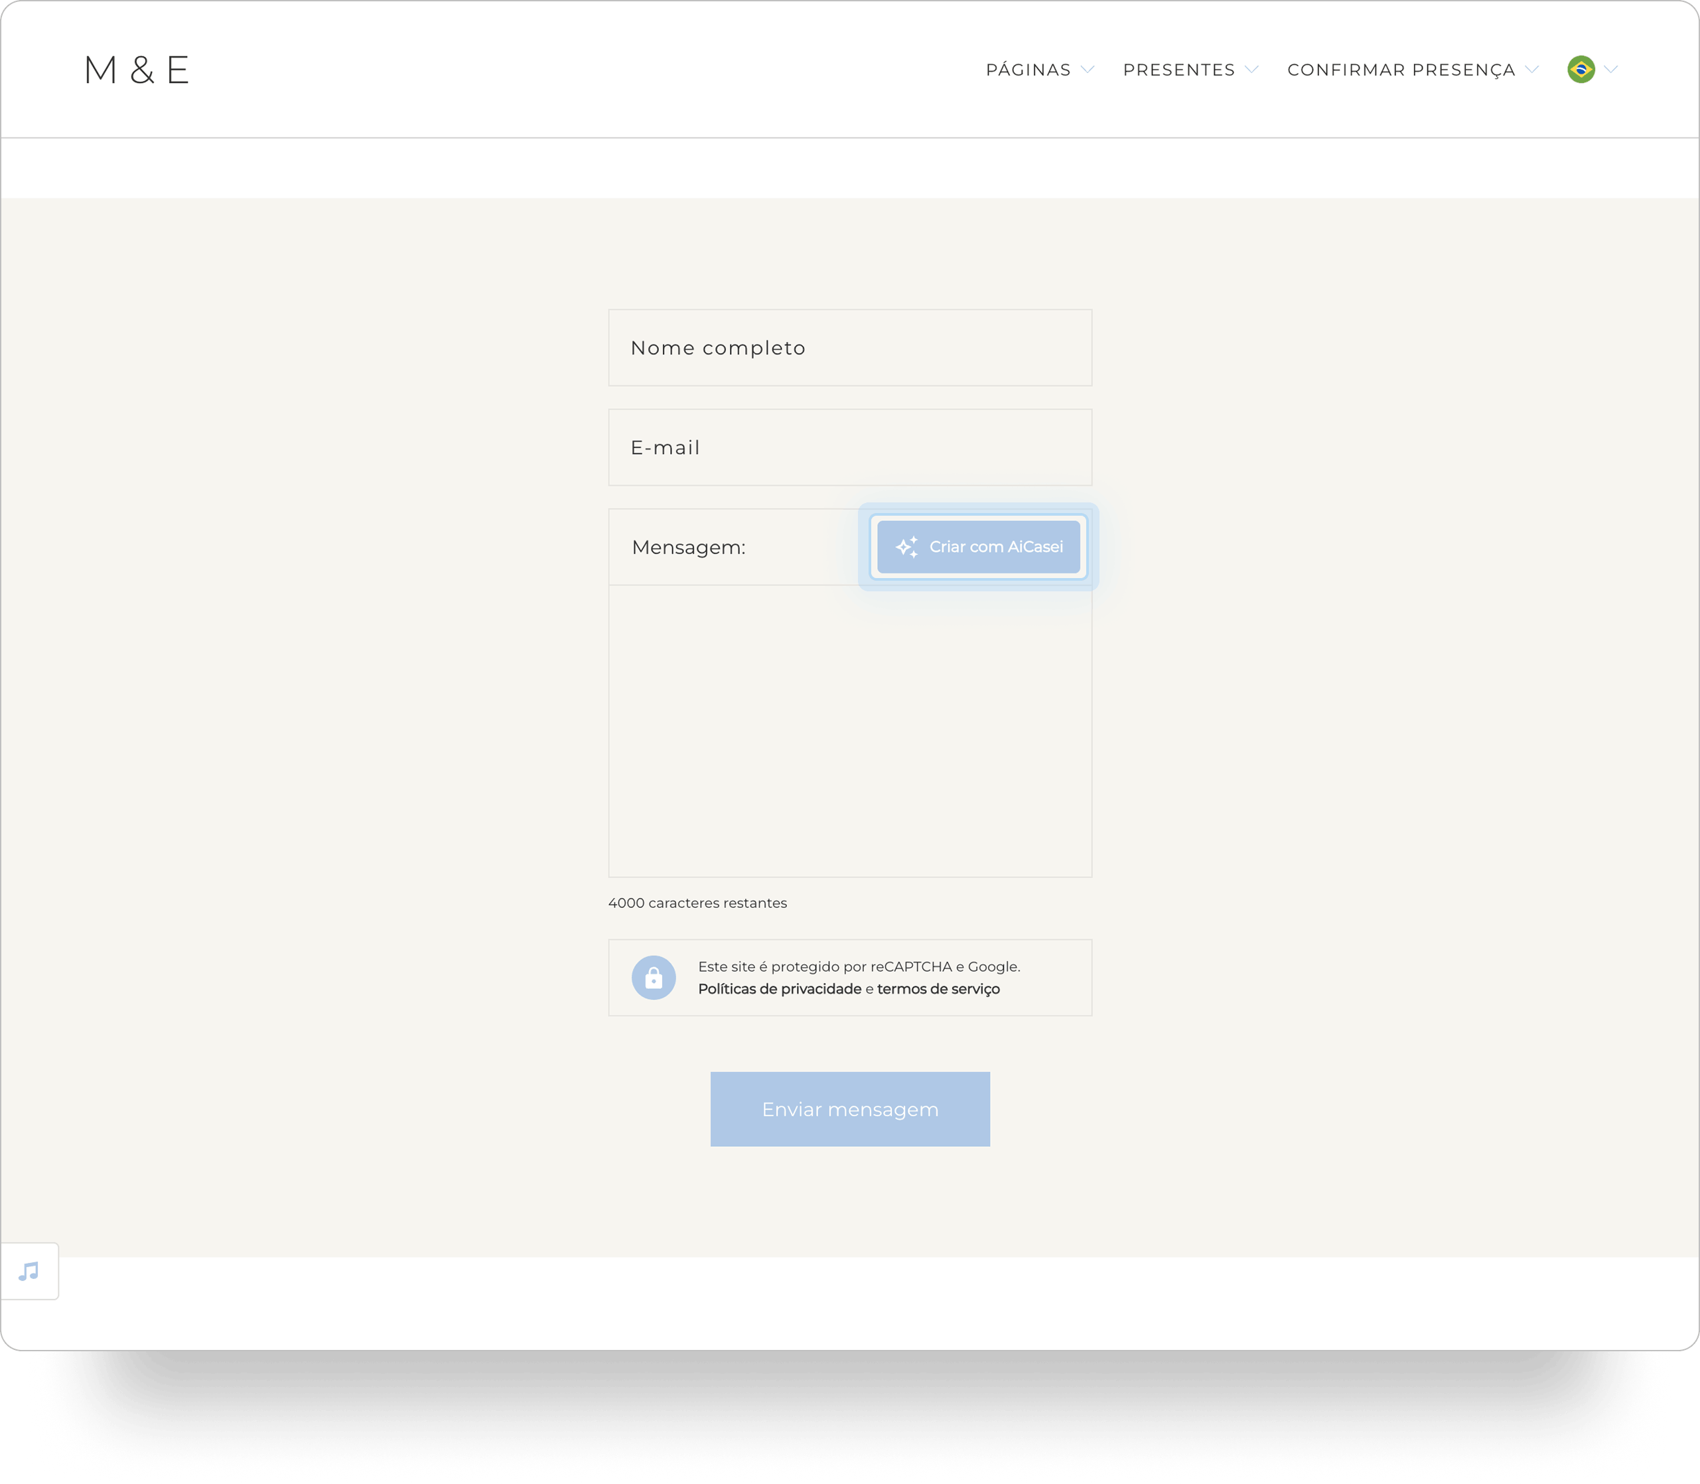This screenshot has height=1484, width=1700.
Task: Open the language selector chevron
Action: 1610,70
